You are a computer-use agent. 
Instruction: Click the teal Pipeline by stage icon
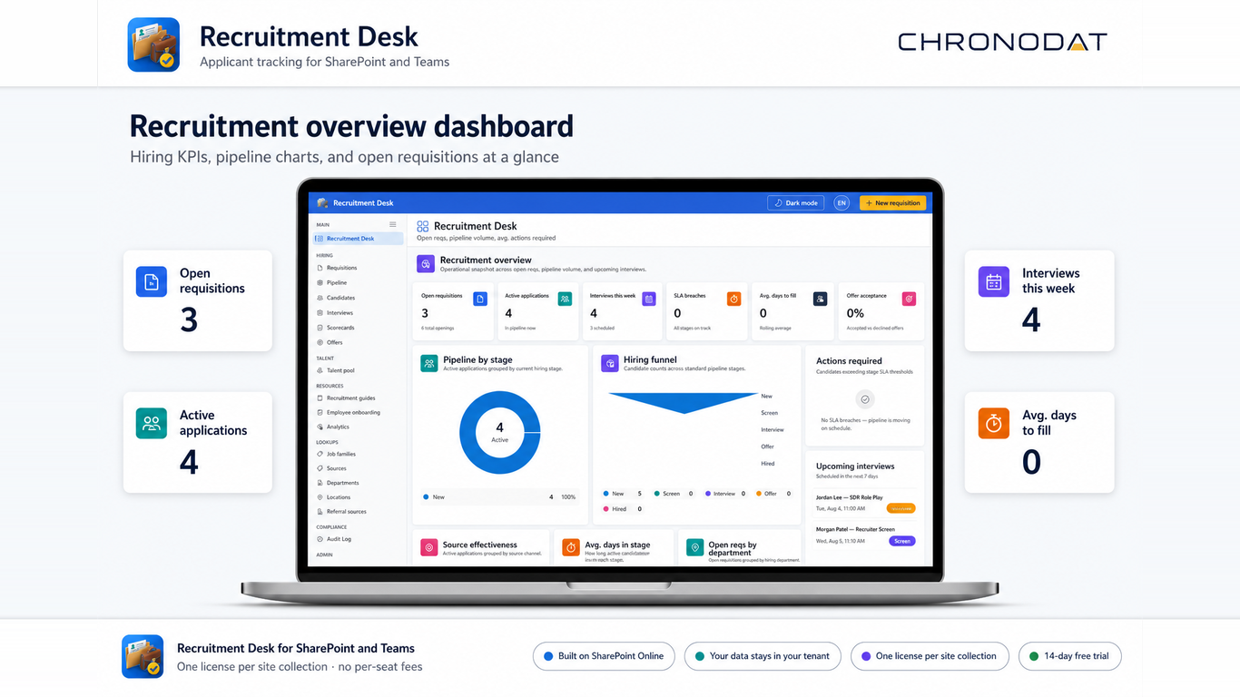(428, 363)
